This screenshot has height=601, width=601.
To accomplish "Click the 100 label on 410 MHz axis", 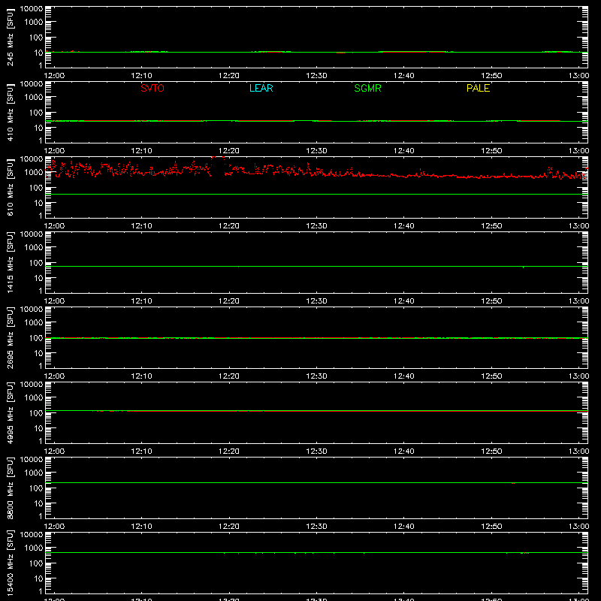I will (36, 113).
